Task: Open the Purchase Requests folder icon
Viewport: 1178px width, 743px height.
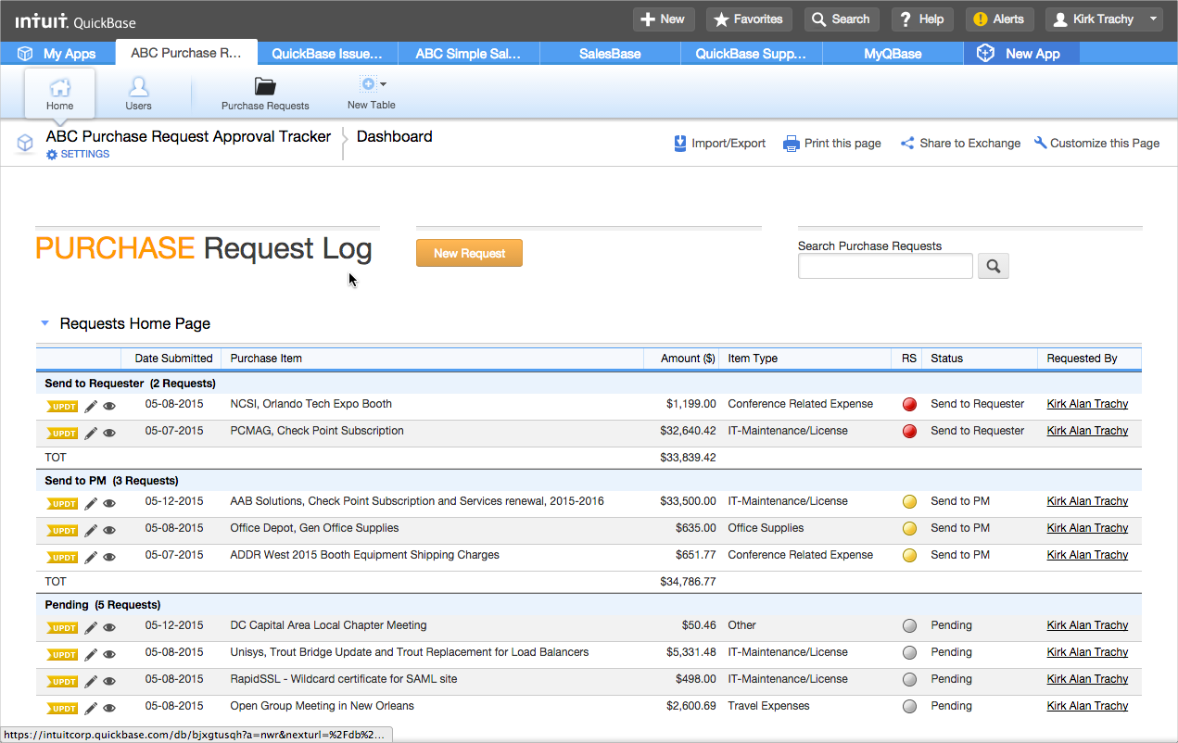Action: (265, 87)
